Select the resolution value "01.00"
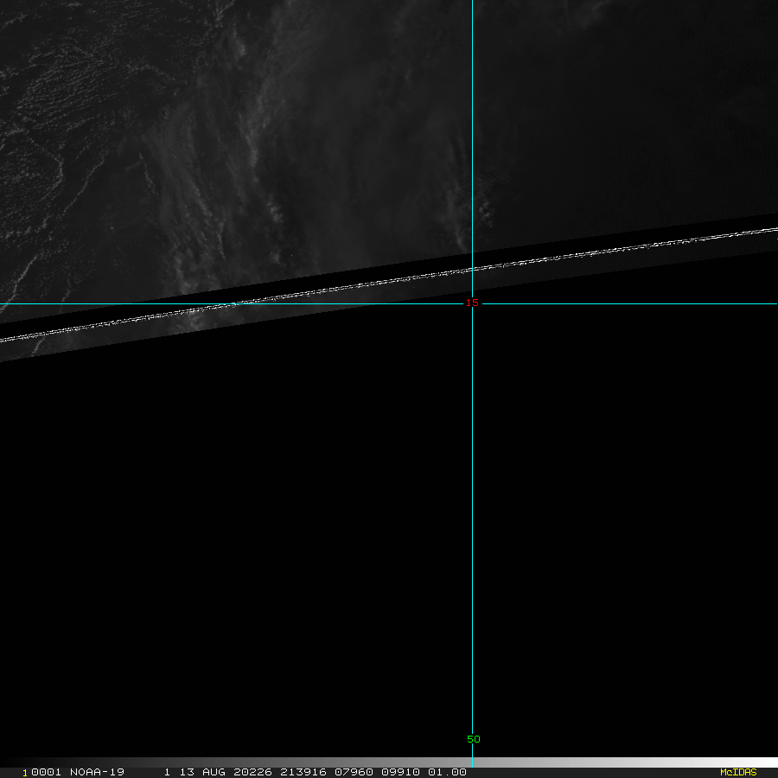The image size is (778, 778). tap(447, 772)
